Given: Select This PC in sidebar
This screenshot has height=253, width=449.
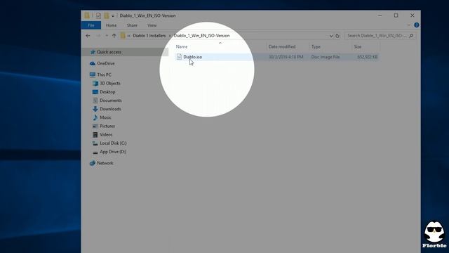Looking at the screenshot, I should point(104,74).
